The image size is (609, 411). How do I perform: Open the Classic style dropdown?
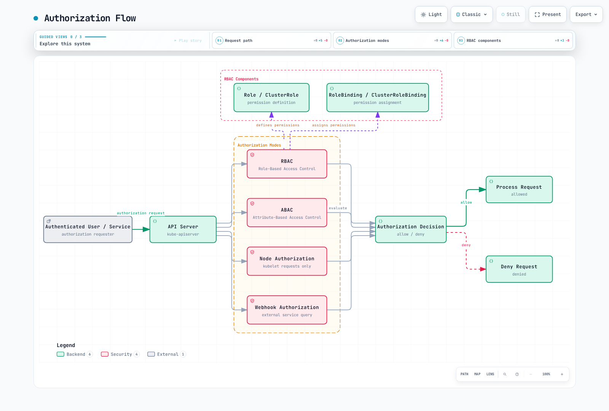tap(472, 14)
